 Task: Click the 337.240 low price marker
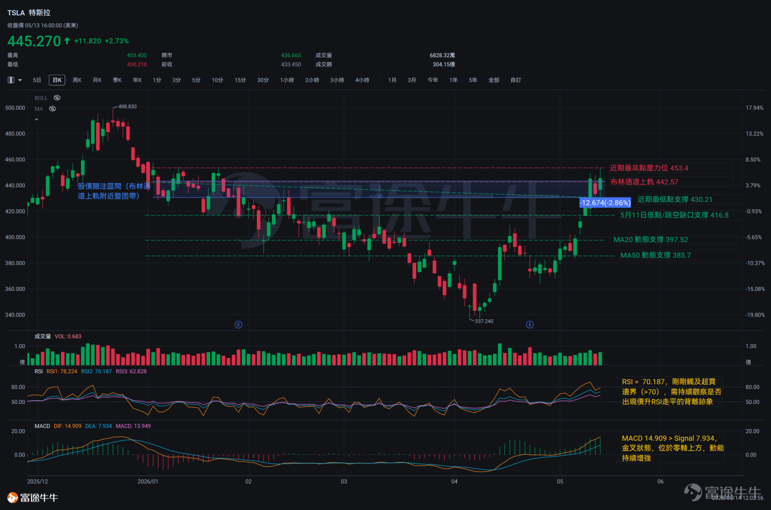(x=484, y=321)
